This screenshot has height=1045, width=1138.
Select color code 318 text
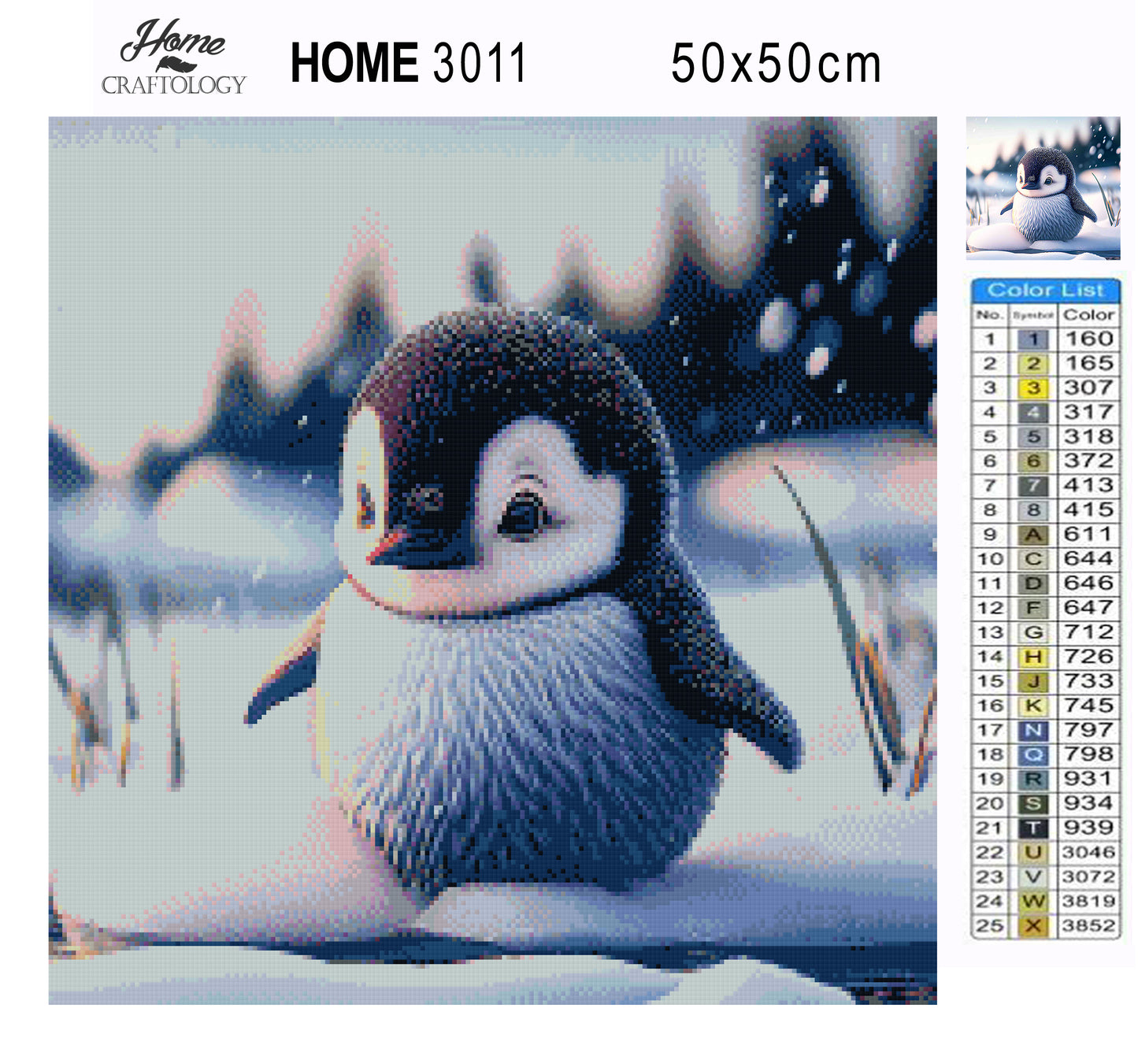point(1088,436)
